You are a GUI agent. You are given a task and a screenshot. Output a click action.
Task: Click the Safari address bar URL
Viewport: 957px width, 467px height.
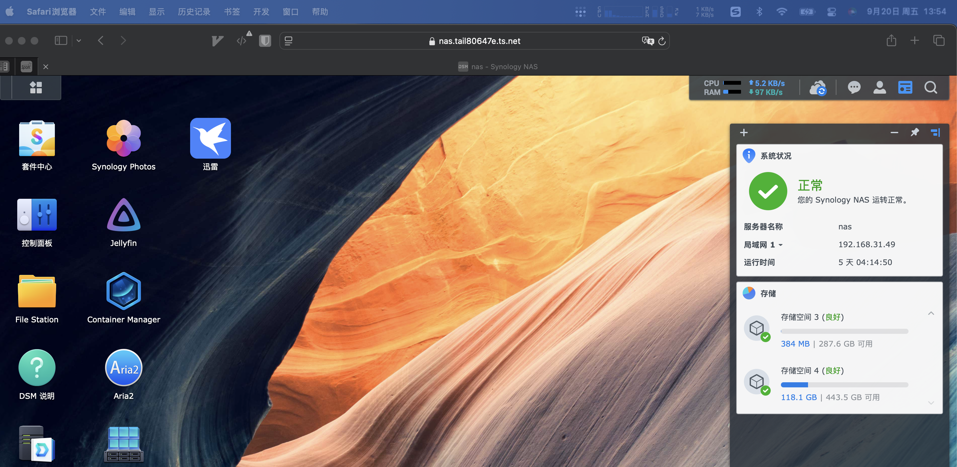pyautogui.click(x=479, y=41)
